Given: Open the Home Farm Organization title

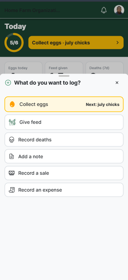Looking at the screenshot, I should (x=32, y=10).
